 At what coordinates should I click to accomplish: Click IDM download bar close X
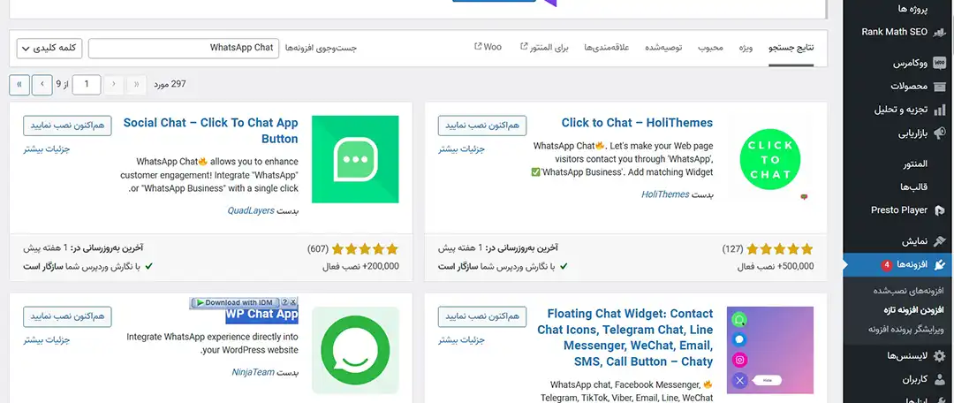(293, 302)
